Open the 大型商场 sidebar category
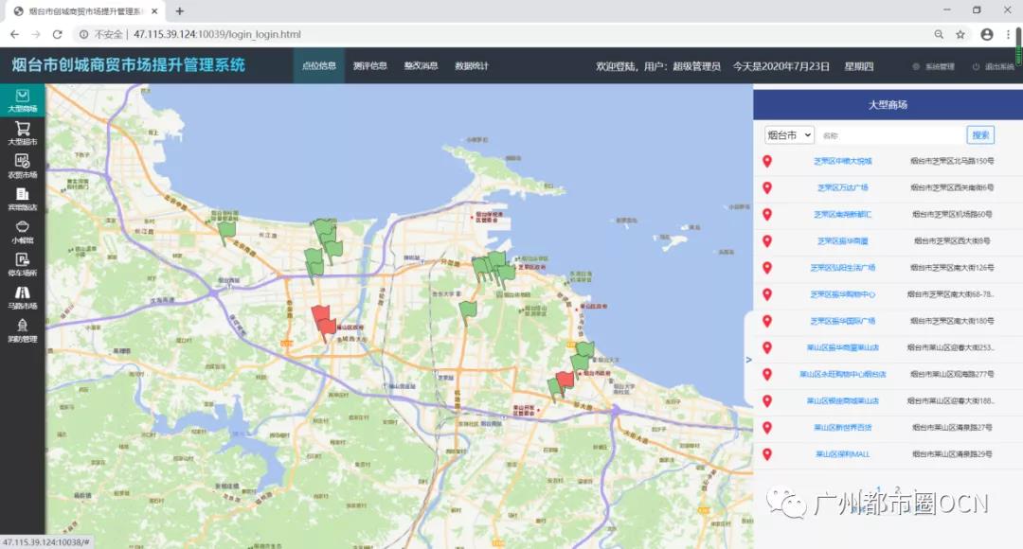Screen dimensions: 1023x549 pyautogui.click(x=23, y=100)
